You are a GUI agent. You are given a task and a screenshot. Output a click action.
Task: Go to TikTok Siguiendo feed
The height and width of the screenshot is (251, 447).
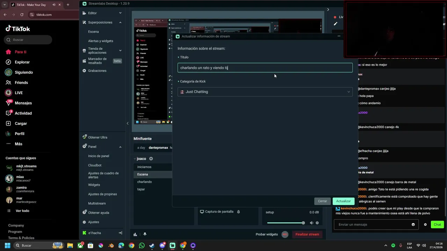tap(23, 72)
